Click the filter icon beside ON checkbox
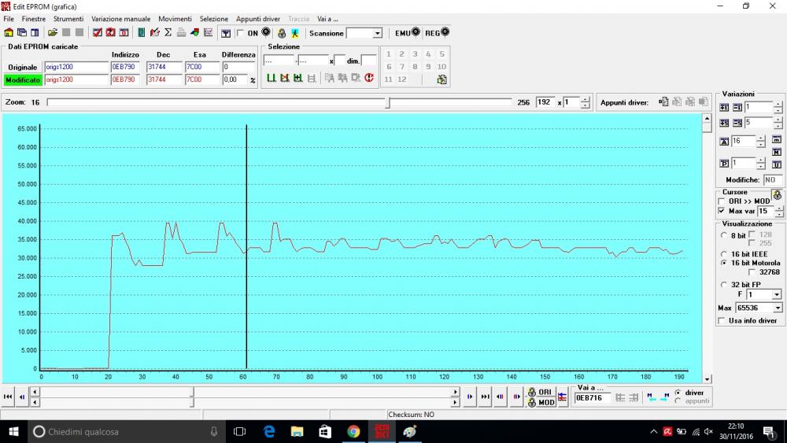The image size is (787, 443). point(226,33)
